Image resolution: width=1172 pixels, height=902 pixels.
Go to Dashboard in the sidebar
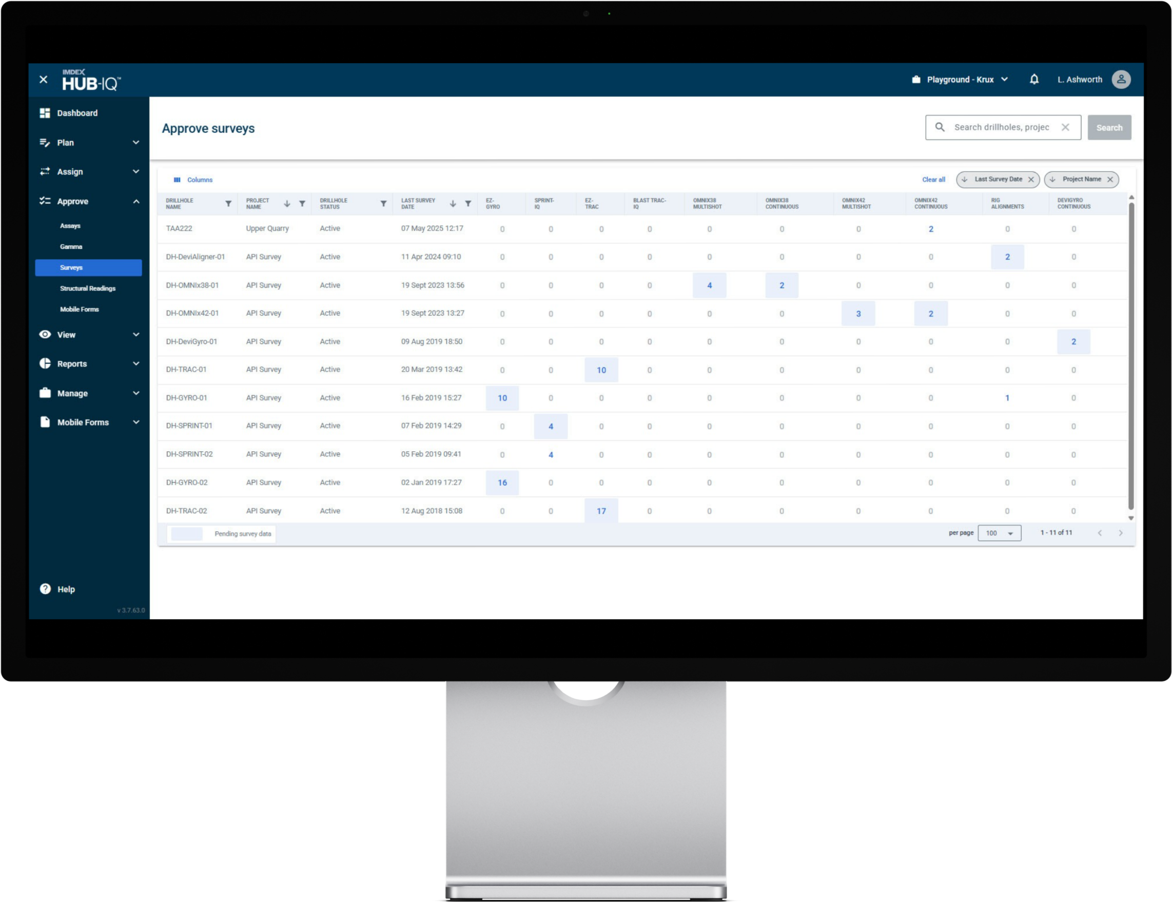pos(77,113)
